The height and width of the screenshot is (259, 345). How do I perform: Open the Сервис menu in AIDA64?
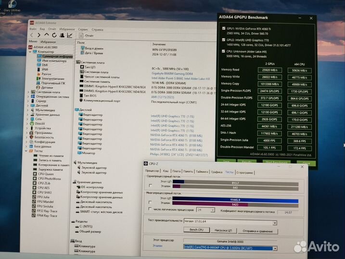pyautogui.click(x=83, y=29)
